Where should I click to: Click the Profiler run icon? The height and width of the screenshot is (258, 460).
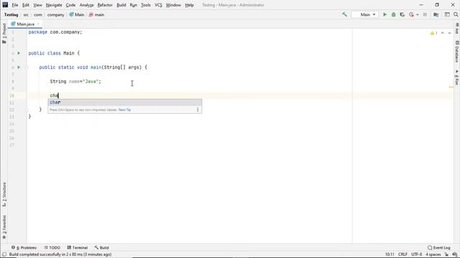(x=411, y=14)
